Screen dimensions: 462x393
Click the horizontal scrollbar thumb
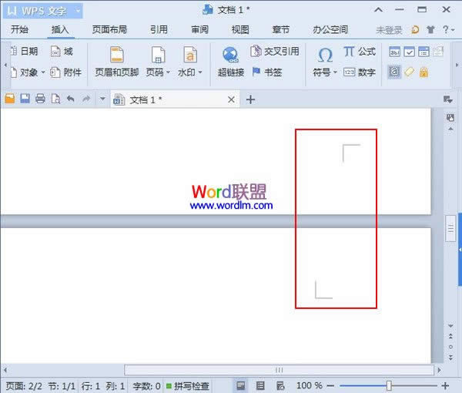click(279, 370)
